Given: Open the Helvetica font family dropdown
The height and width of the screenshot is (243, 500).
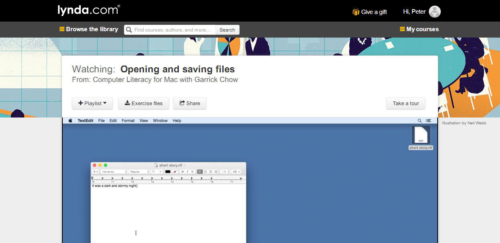Looking at the screenshot, I should [114, 171].
